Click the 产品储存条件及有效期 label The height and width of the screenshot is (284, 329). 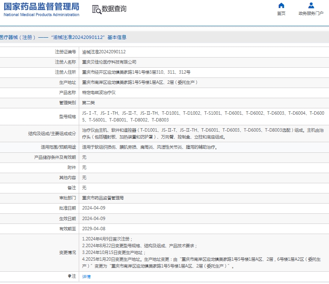(55, 157)
